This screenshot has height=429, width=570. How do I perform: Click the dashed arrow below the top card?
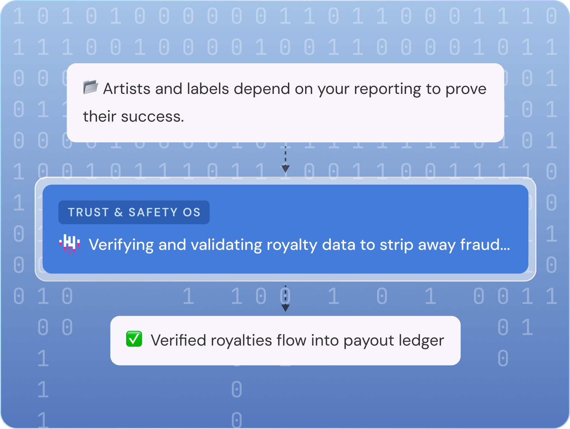(285, 159)
